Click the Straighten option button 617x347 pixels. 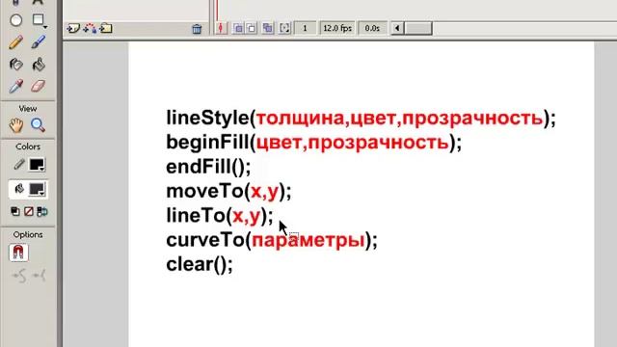pos(39,276)
